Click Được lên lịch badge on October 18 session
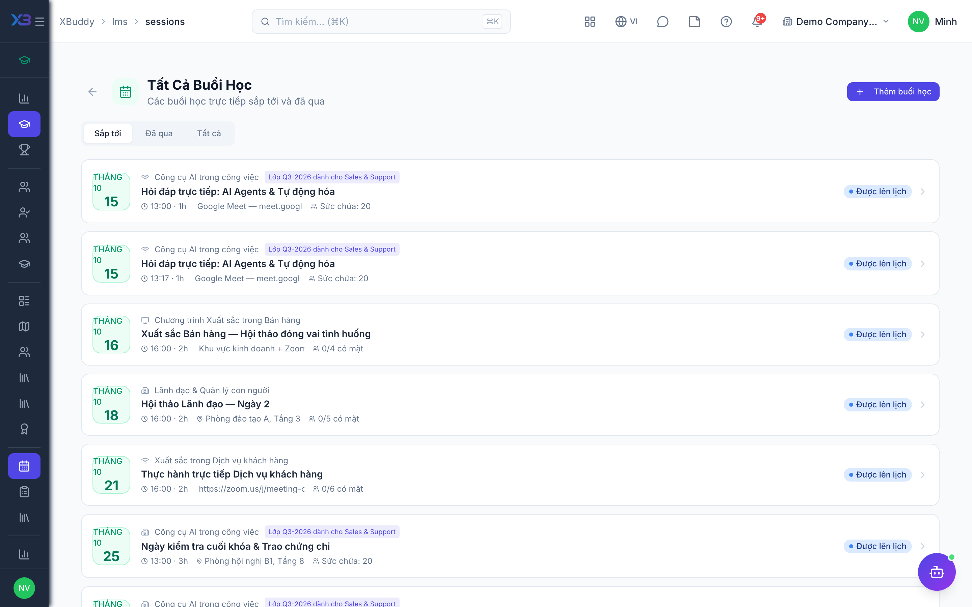This screenshot has height=607, width=972. pyautogui.click(x=878, y=405)
